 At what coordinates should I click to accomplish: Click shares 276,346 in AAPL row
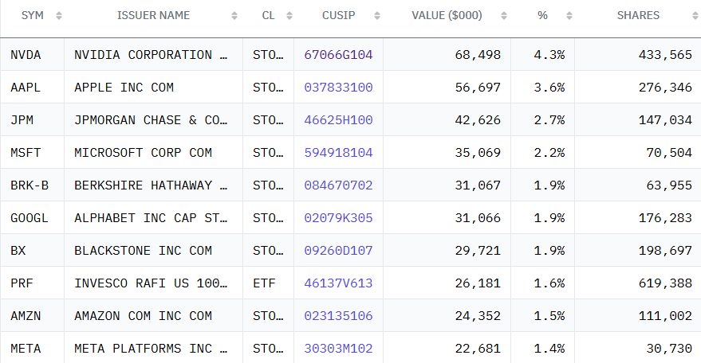665,87
